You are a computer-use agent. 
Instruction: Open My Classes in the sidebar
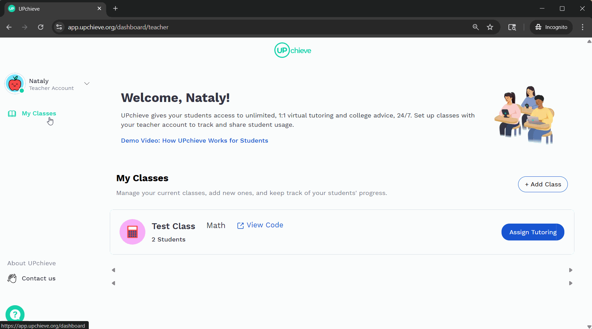tap(39, 113)
